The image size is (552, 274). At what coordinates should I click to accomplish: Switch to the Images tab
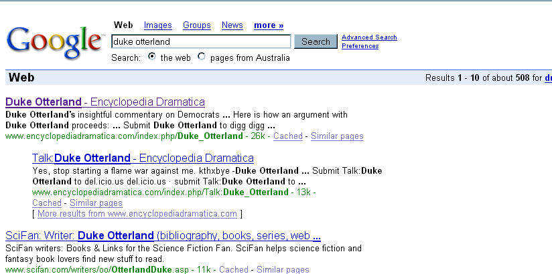tap(157, 25)
